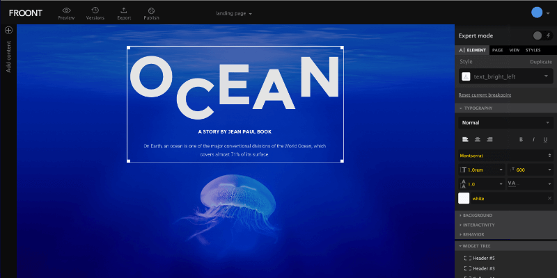557x278 pixels.
Task: Clear the white text color
Action: pos(549,198)
